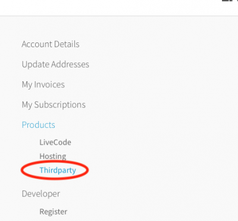The width and height of the screenshot is (238, 221).
Task: View My Invoices
Action: point(43,85)
